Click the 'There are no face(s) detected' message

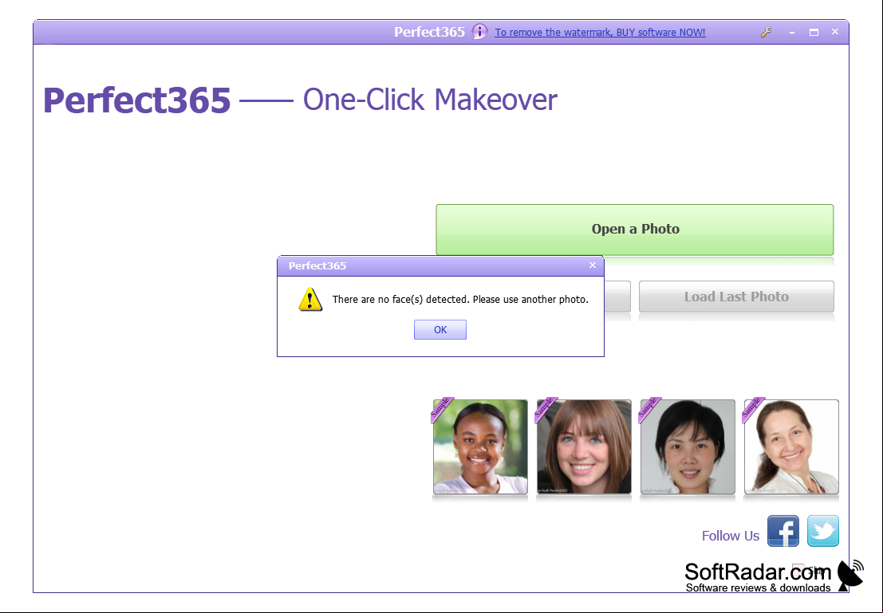click(x=460, y=300)
